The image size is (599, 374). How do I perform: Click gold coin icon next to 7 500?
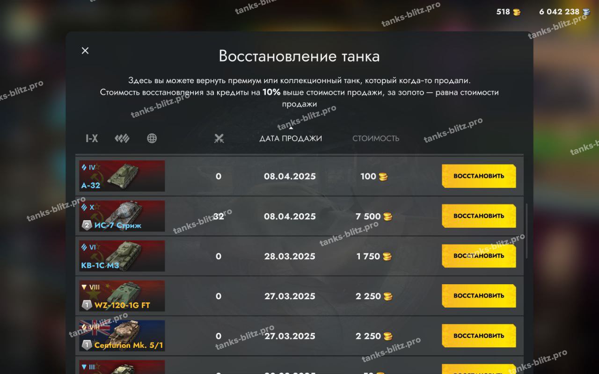[x=387, y=216]
